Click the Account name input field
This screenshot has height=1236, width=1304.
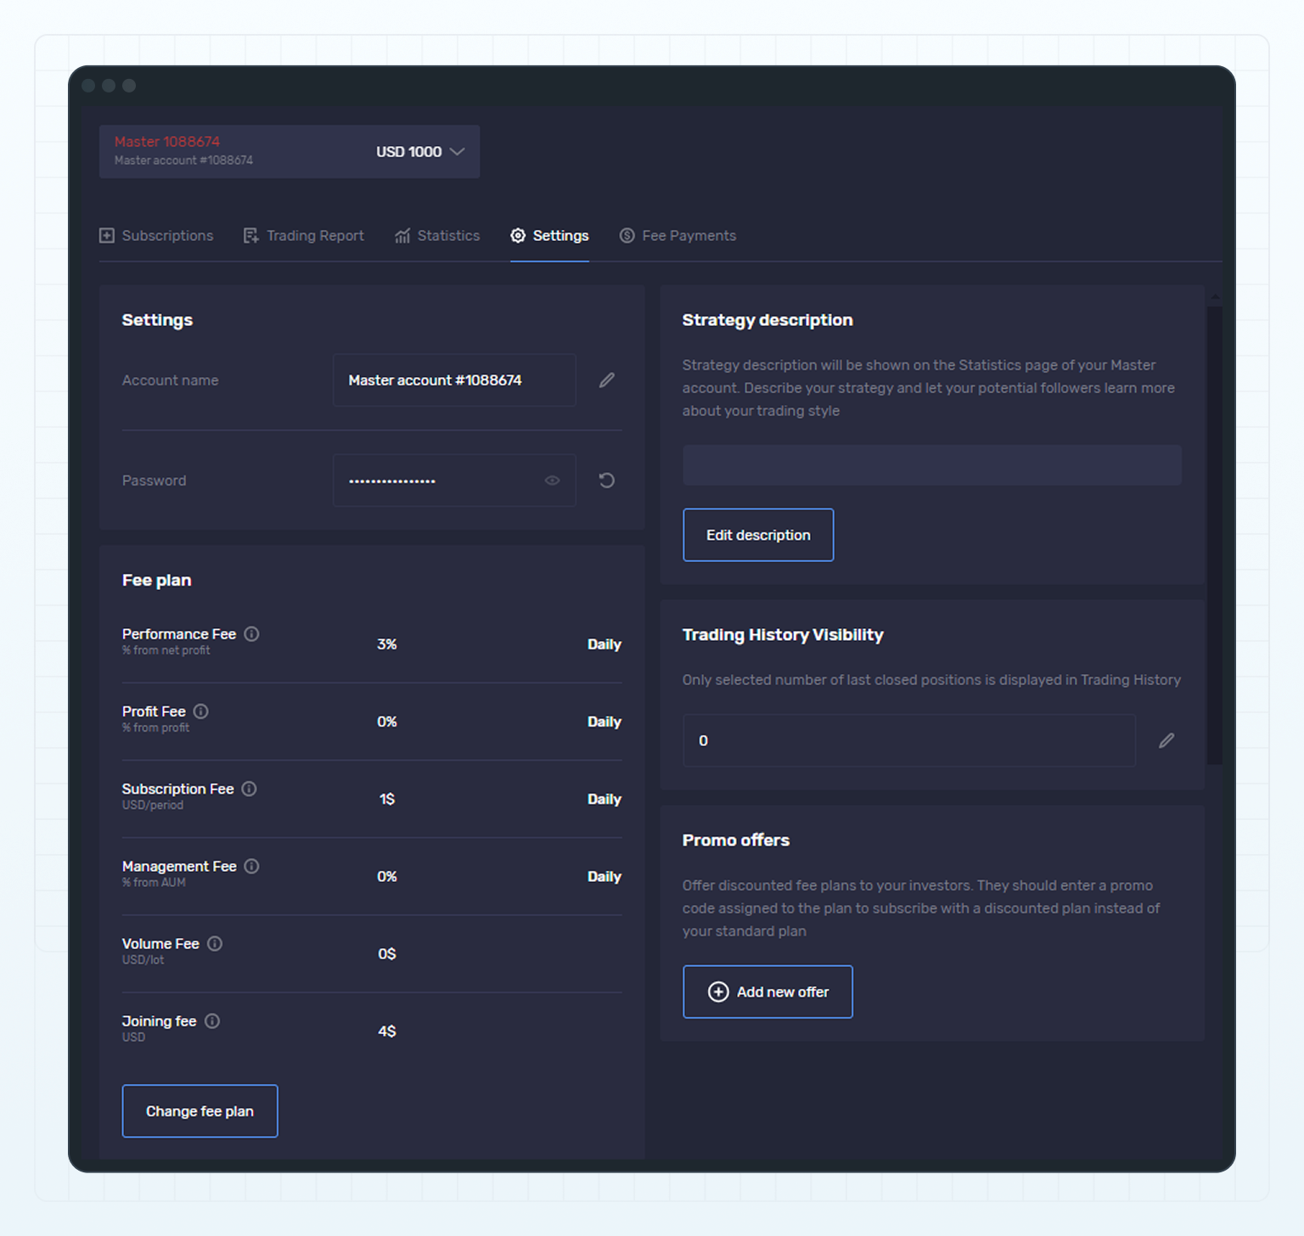454,380
